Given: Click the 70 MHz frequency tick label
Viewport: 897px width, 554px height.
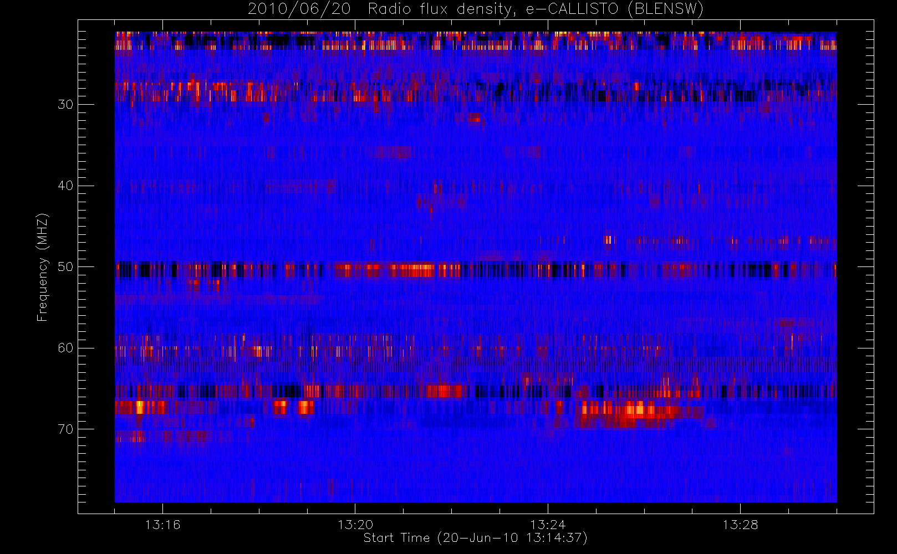Looking at the screenshot, I should point(65,429).
